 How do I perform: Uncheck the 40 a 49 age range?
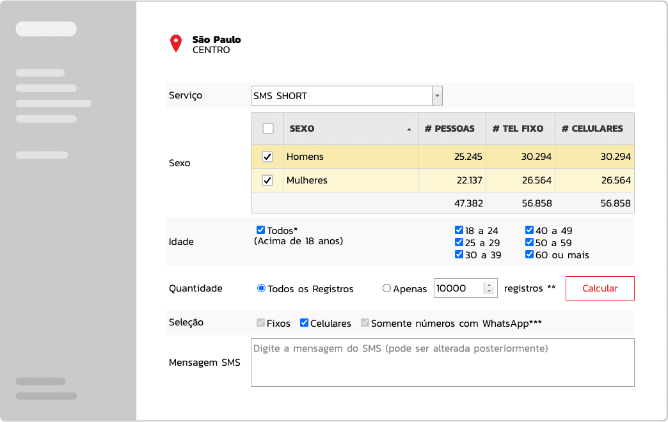529,231
